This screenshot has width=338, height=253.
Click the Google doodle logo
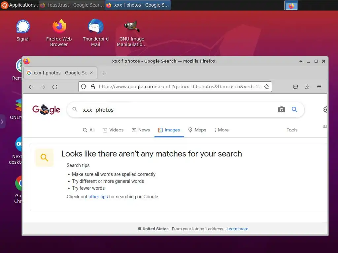click(x=46, y=109)
